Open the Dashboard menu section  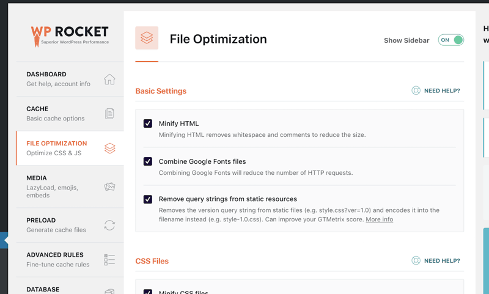click(70, 79)
